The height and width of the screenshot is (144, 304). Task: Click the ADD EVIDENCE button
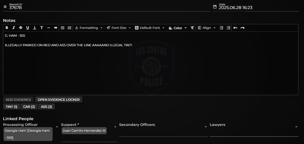pos(18,100)
